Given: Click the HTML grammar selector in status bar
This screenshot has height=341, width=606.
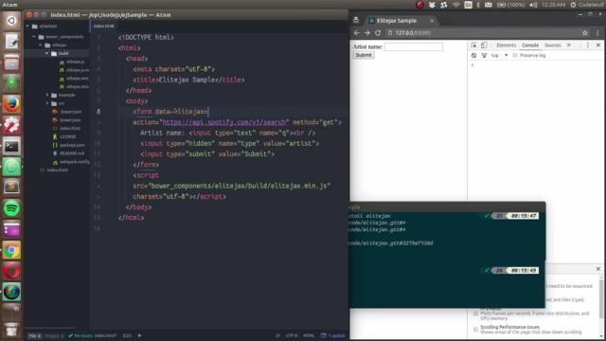Looking at the screenshot, I should click(x=309, y=335).
